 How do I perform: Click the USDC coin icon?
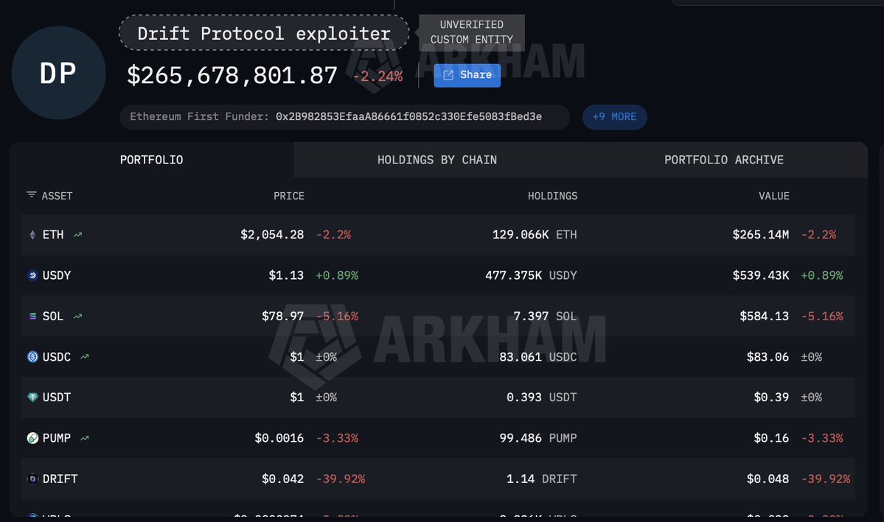tap(32, 356)
